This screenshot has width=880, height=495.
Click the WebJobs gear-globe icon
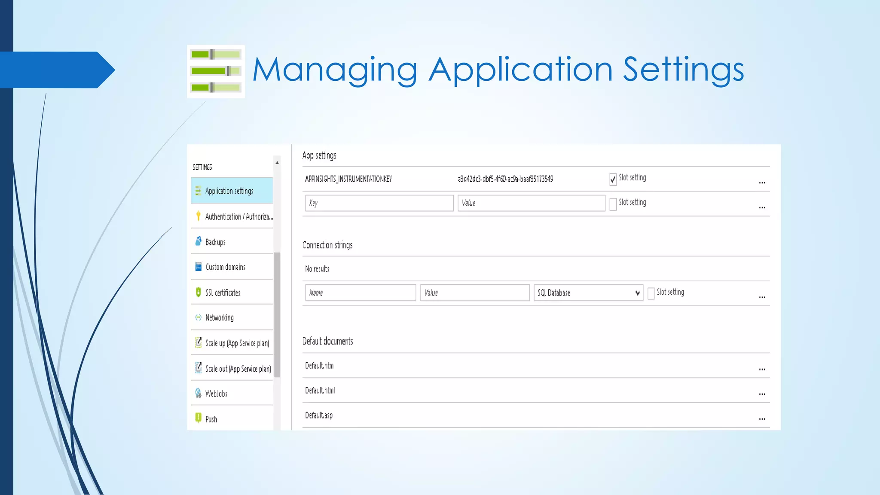pos(198,393)
